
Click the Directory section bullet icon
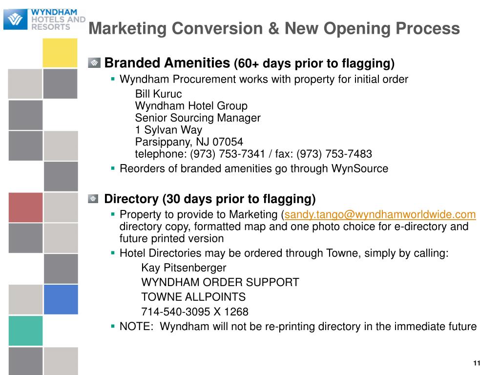pyautogui.click(x=93, y=199)
